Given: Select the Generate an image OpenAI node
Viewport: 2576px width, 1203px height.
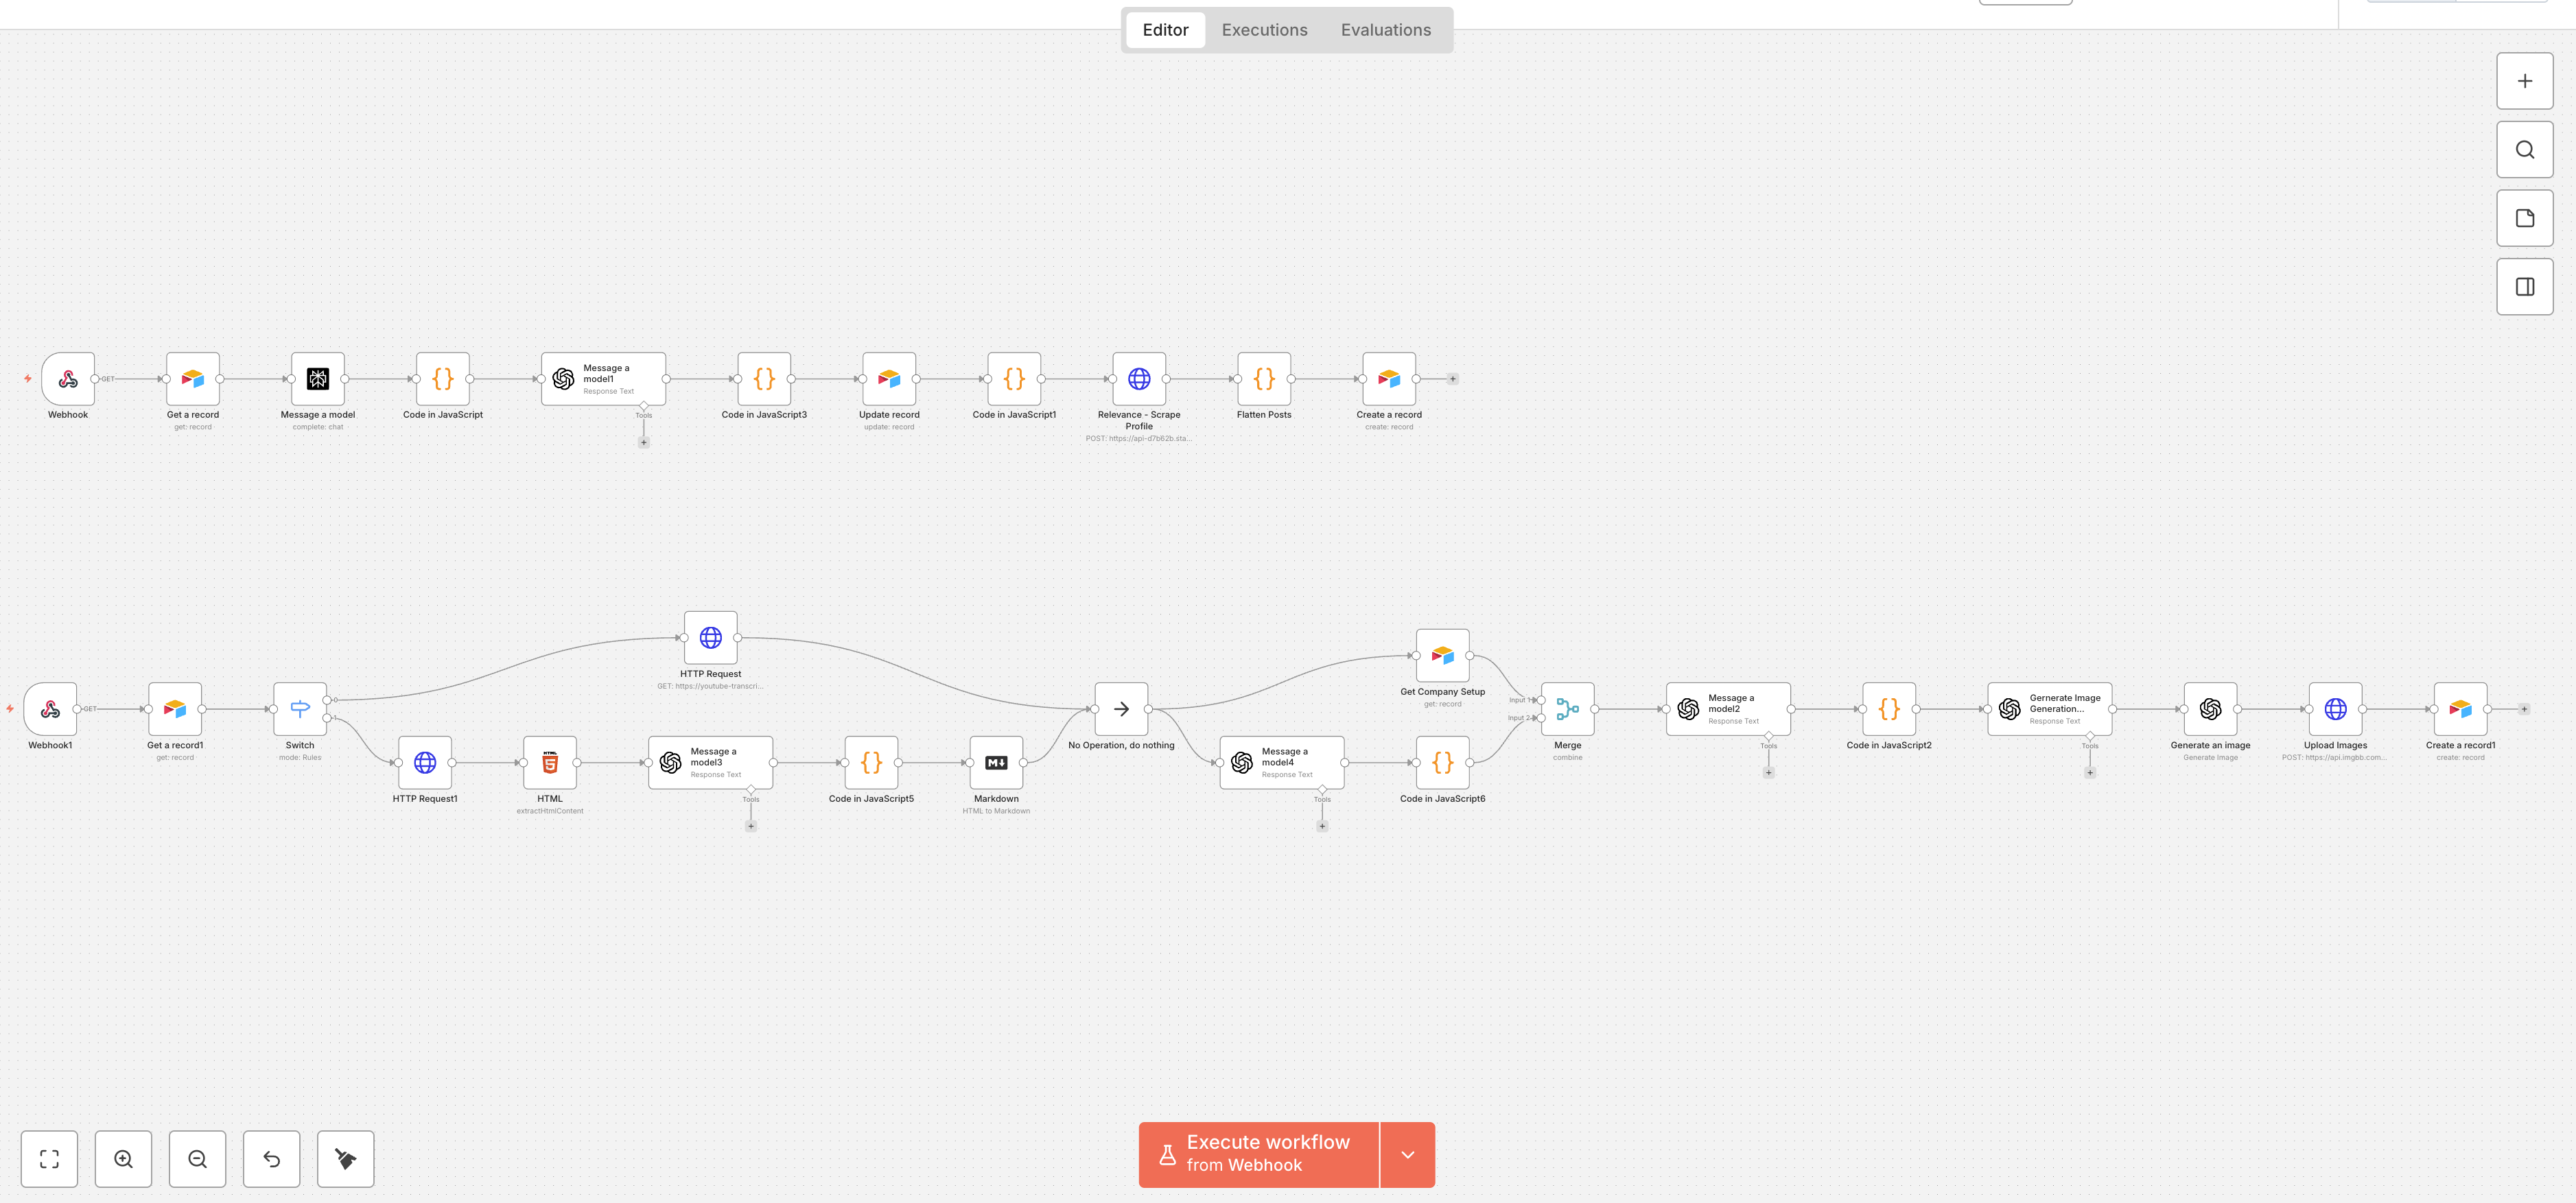Looking at the screenshot, I should coord(2210,709).
